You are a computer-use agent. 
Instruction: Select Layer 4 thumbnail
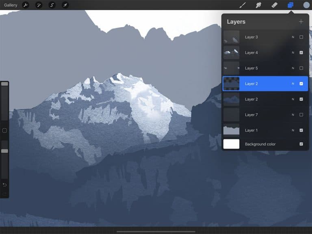pos(231,52)
